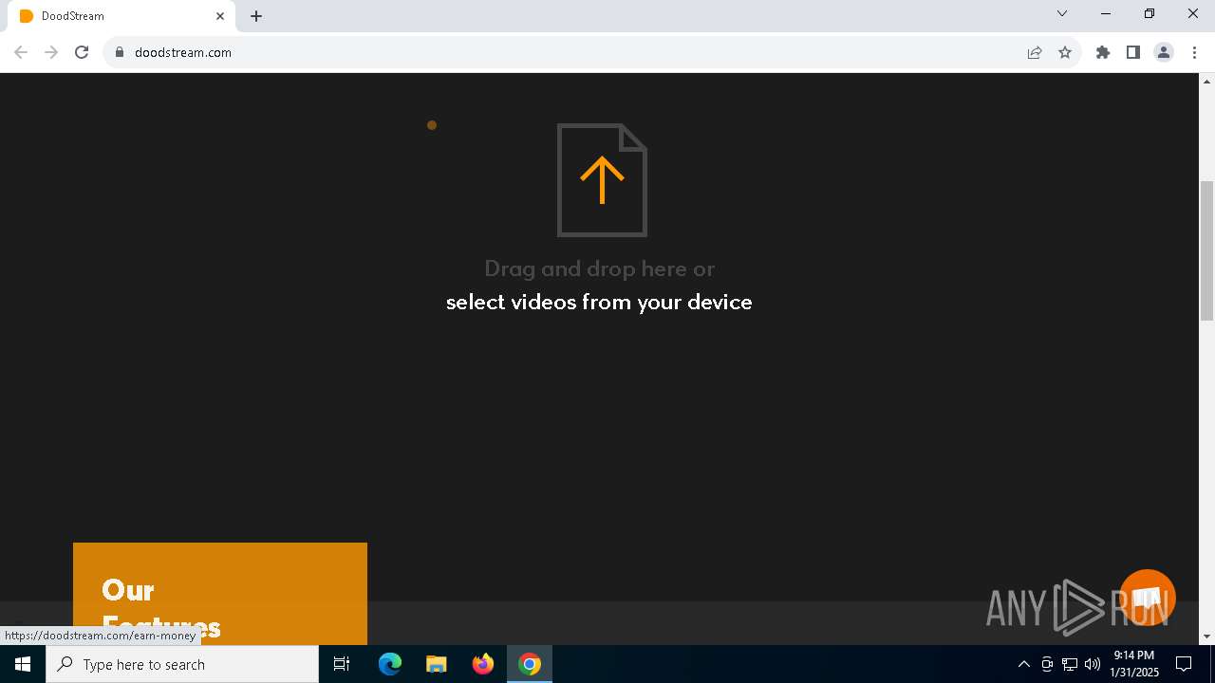Viewport: 1215px width, 683px height.
Task: Share this page icon in address bar
Action: point(1035,52)
